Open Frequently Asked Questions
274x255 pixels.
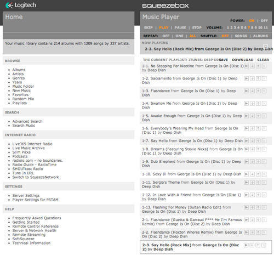pos(37,218)
